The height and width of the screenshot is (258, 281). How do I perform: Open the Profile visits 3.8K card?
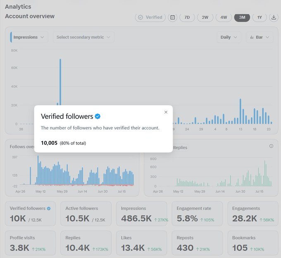pos(30,243)
